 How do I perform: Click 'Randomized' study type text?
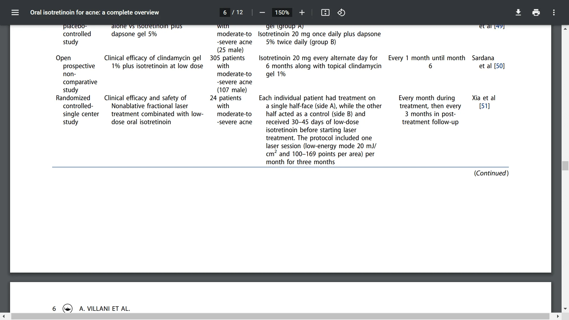pos(73,98)
